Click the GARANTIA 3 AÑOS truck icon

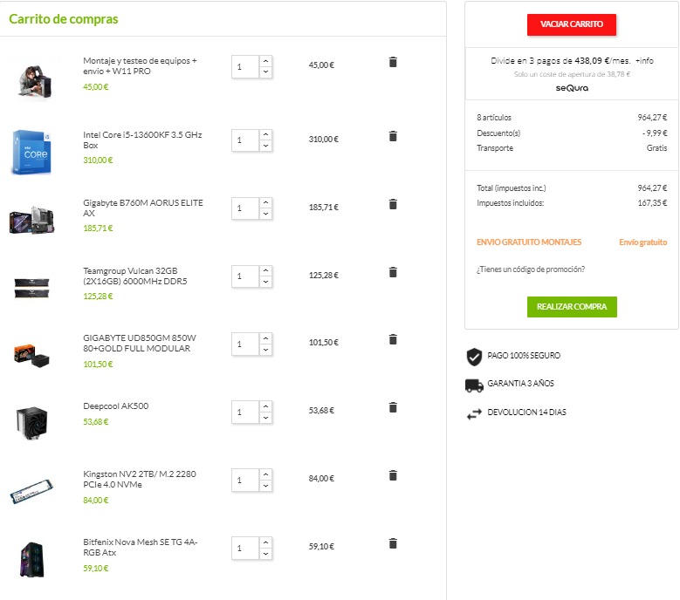pos(474,385)
